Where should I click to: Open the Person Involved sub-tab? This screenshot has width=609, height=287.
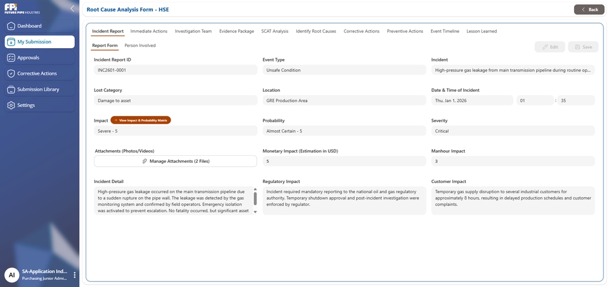click(x=140, y=46)
